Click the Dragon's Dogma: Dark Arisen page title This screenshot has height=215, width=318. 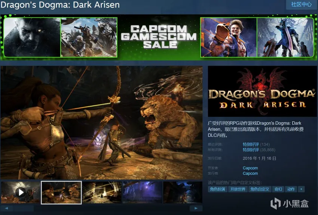click(x=60, y=4)
